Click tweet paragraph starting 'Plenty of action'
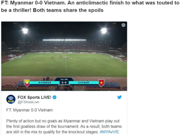180x135 pixels. point(64,126)
